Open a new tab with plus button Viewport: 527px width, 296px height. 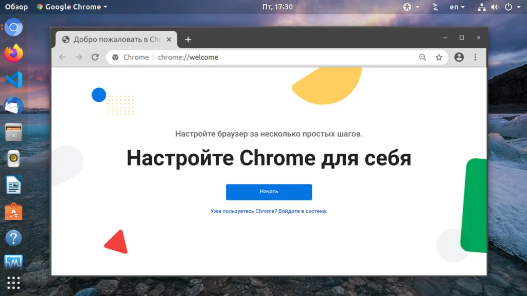point(188,40)
